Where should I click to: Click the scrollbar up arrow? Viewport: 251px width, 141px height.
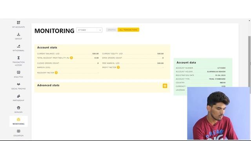249,21
